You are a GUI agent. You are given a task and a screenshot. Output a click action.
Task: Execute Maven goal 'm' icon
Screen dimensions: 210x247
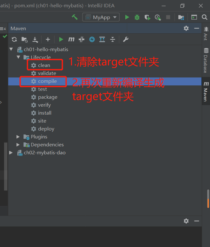point(71,39)
